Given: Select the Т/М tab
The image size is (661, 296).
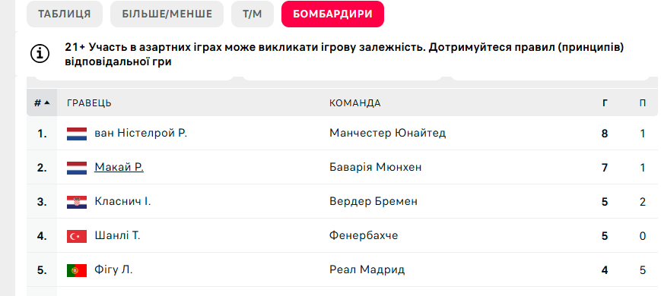Looking at the screenshot, I should [252, 14].
